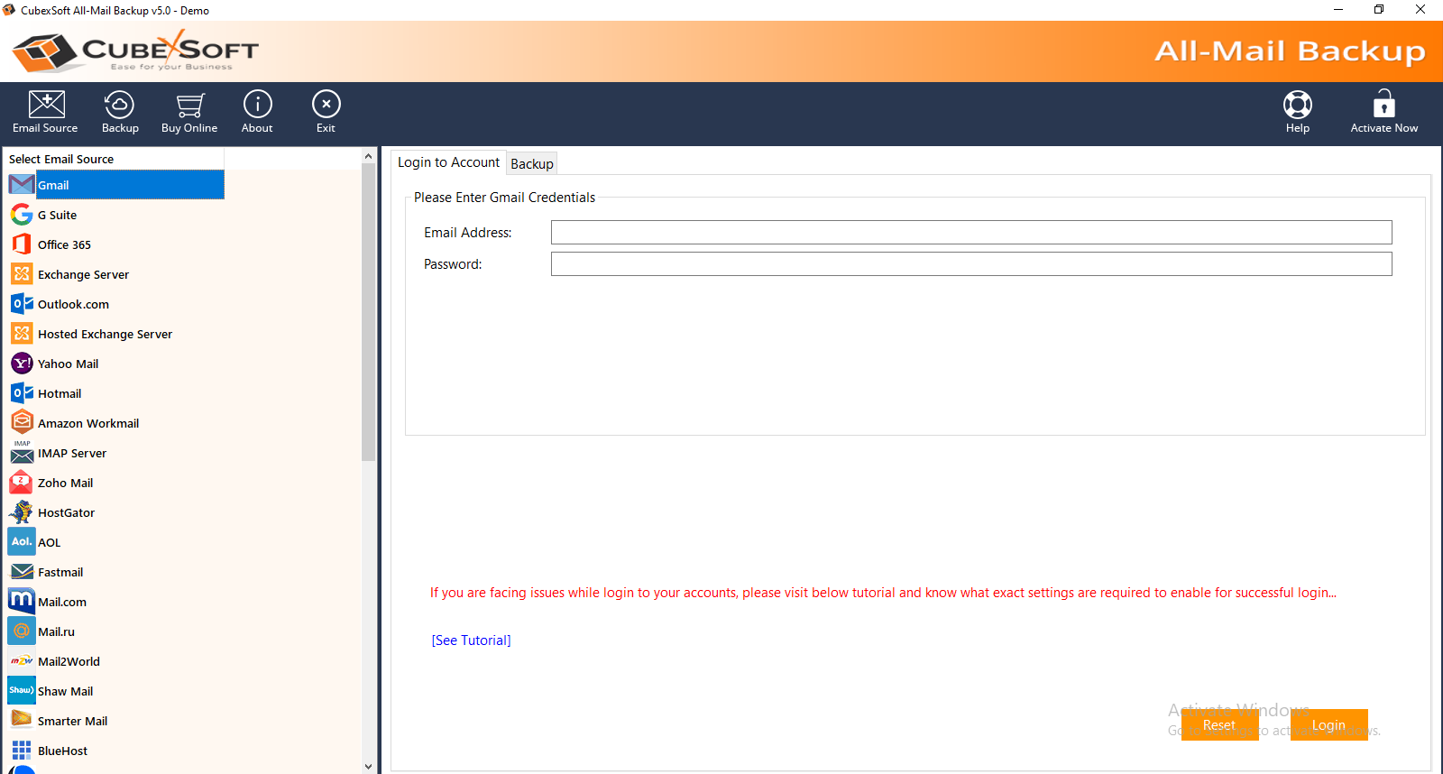Choose the Exchange Server icon
1443x774 pixels.
click(22, 274)
